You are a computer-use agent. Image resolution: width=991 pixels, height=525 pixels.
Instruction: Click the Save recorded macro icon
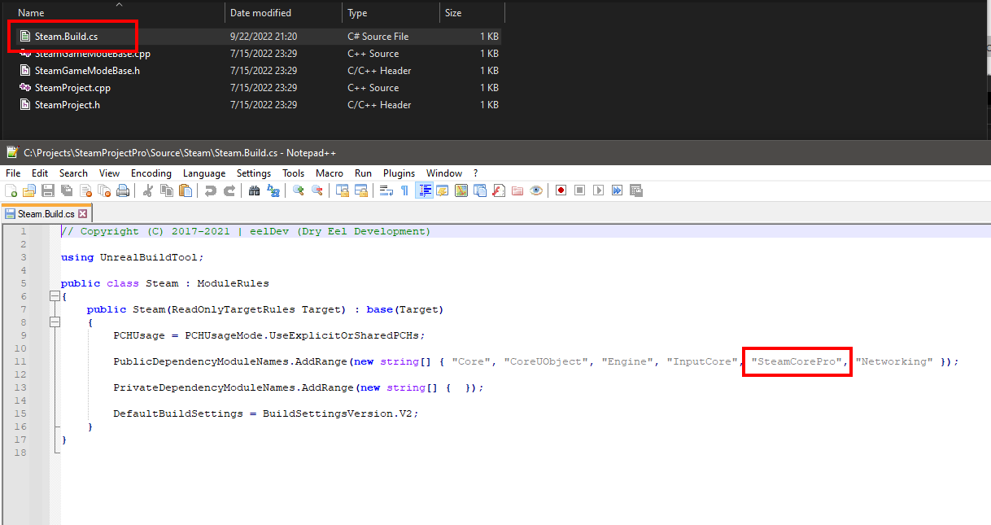[x=636, y=190]
